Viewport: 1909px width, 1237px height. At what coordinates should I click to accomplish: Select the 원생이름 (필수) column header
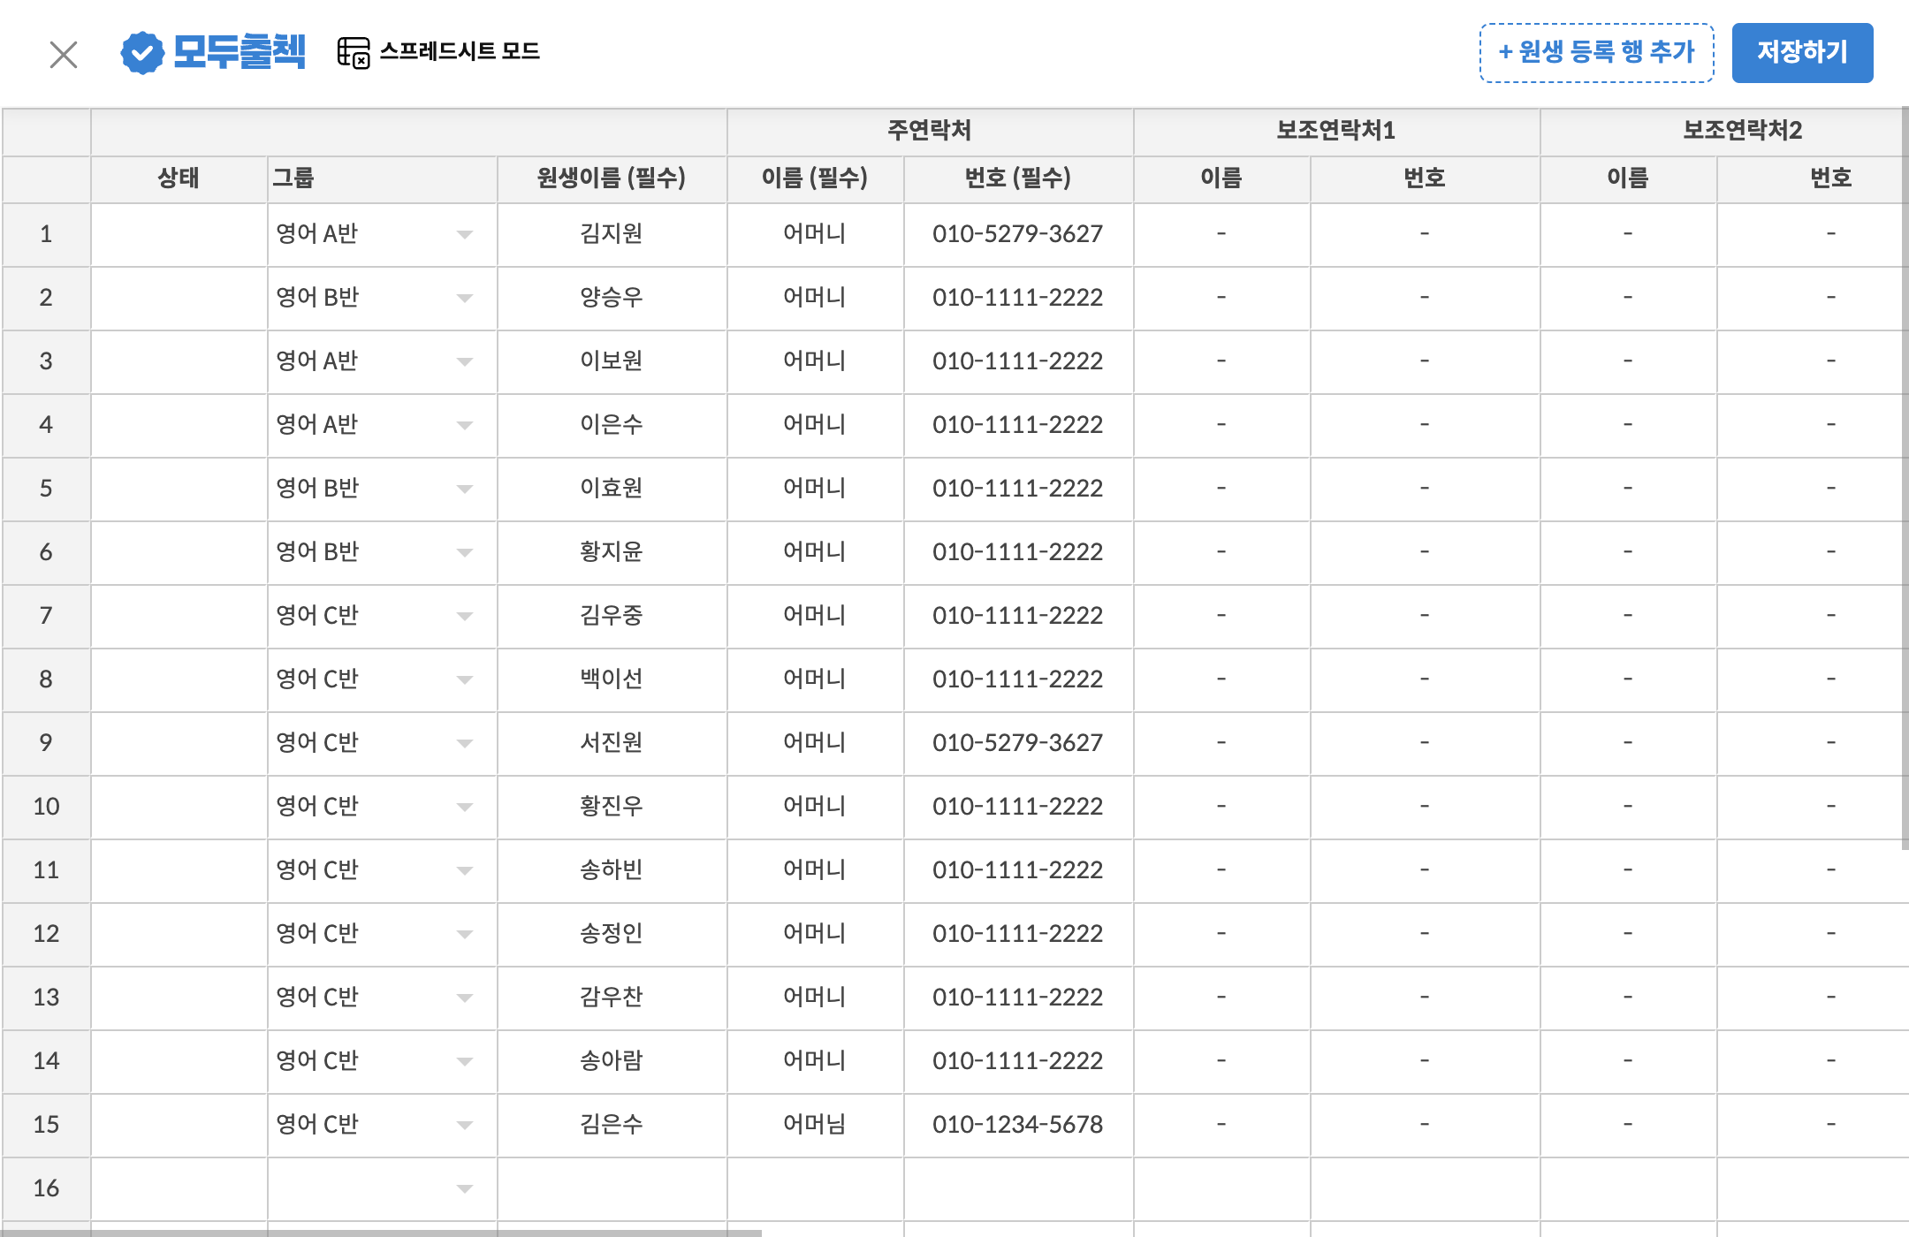click(x=612, y=178)
